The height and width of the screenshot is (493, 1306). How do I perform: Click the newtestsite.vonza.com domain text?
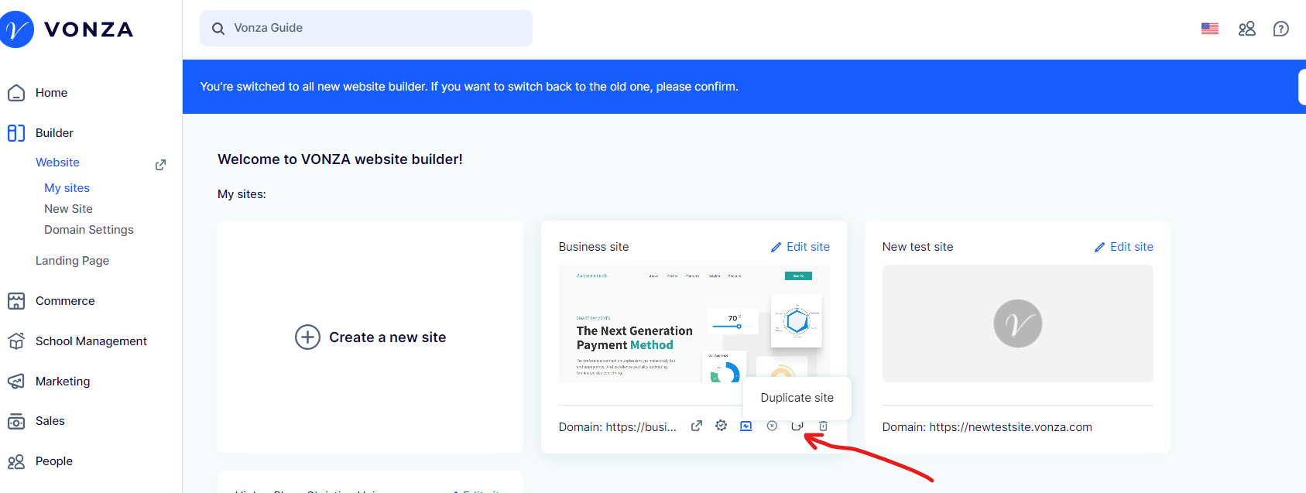(x=987, y=427)
